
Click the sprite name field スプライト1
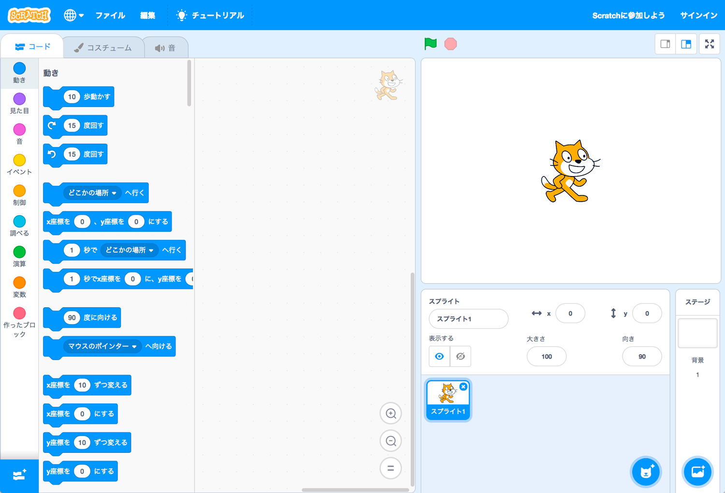[x=468, y=319]
